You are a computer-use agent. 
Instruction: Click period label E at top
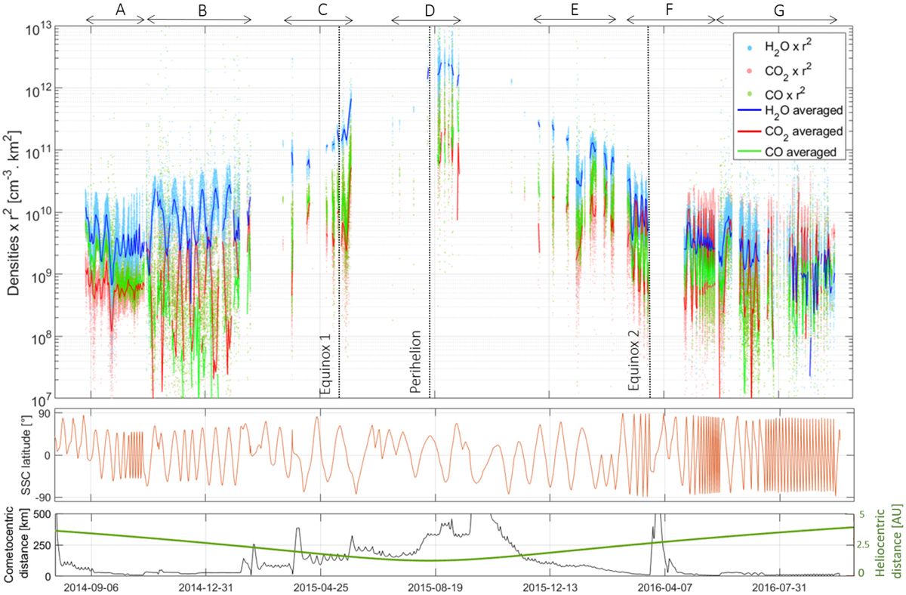point(574,10)
